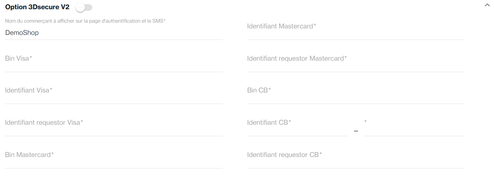Click the Identifiant requestor CB placeholder label
The width and height of the screenshot is (494, 180).
point(284,155)
